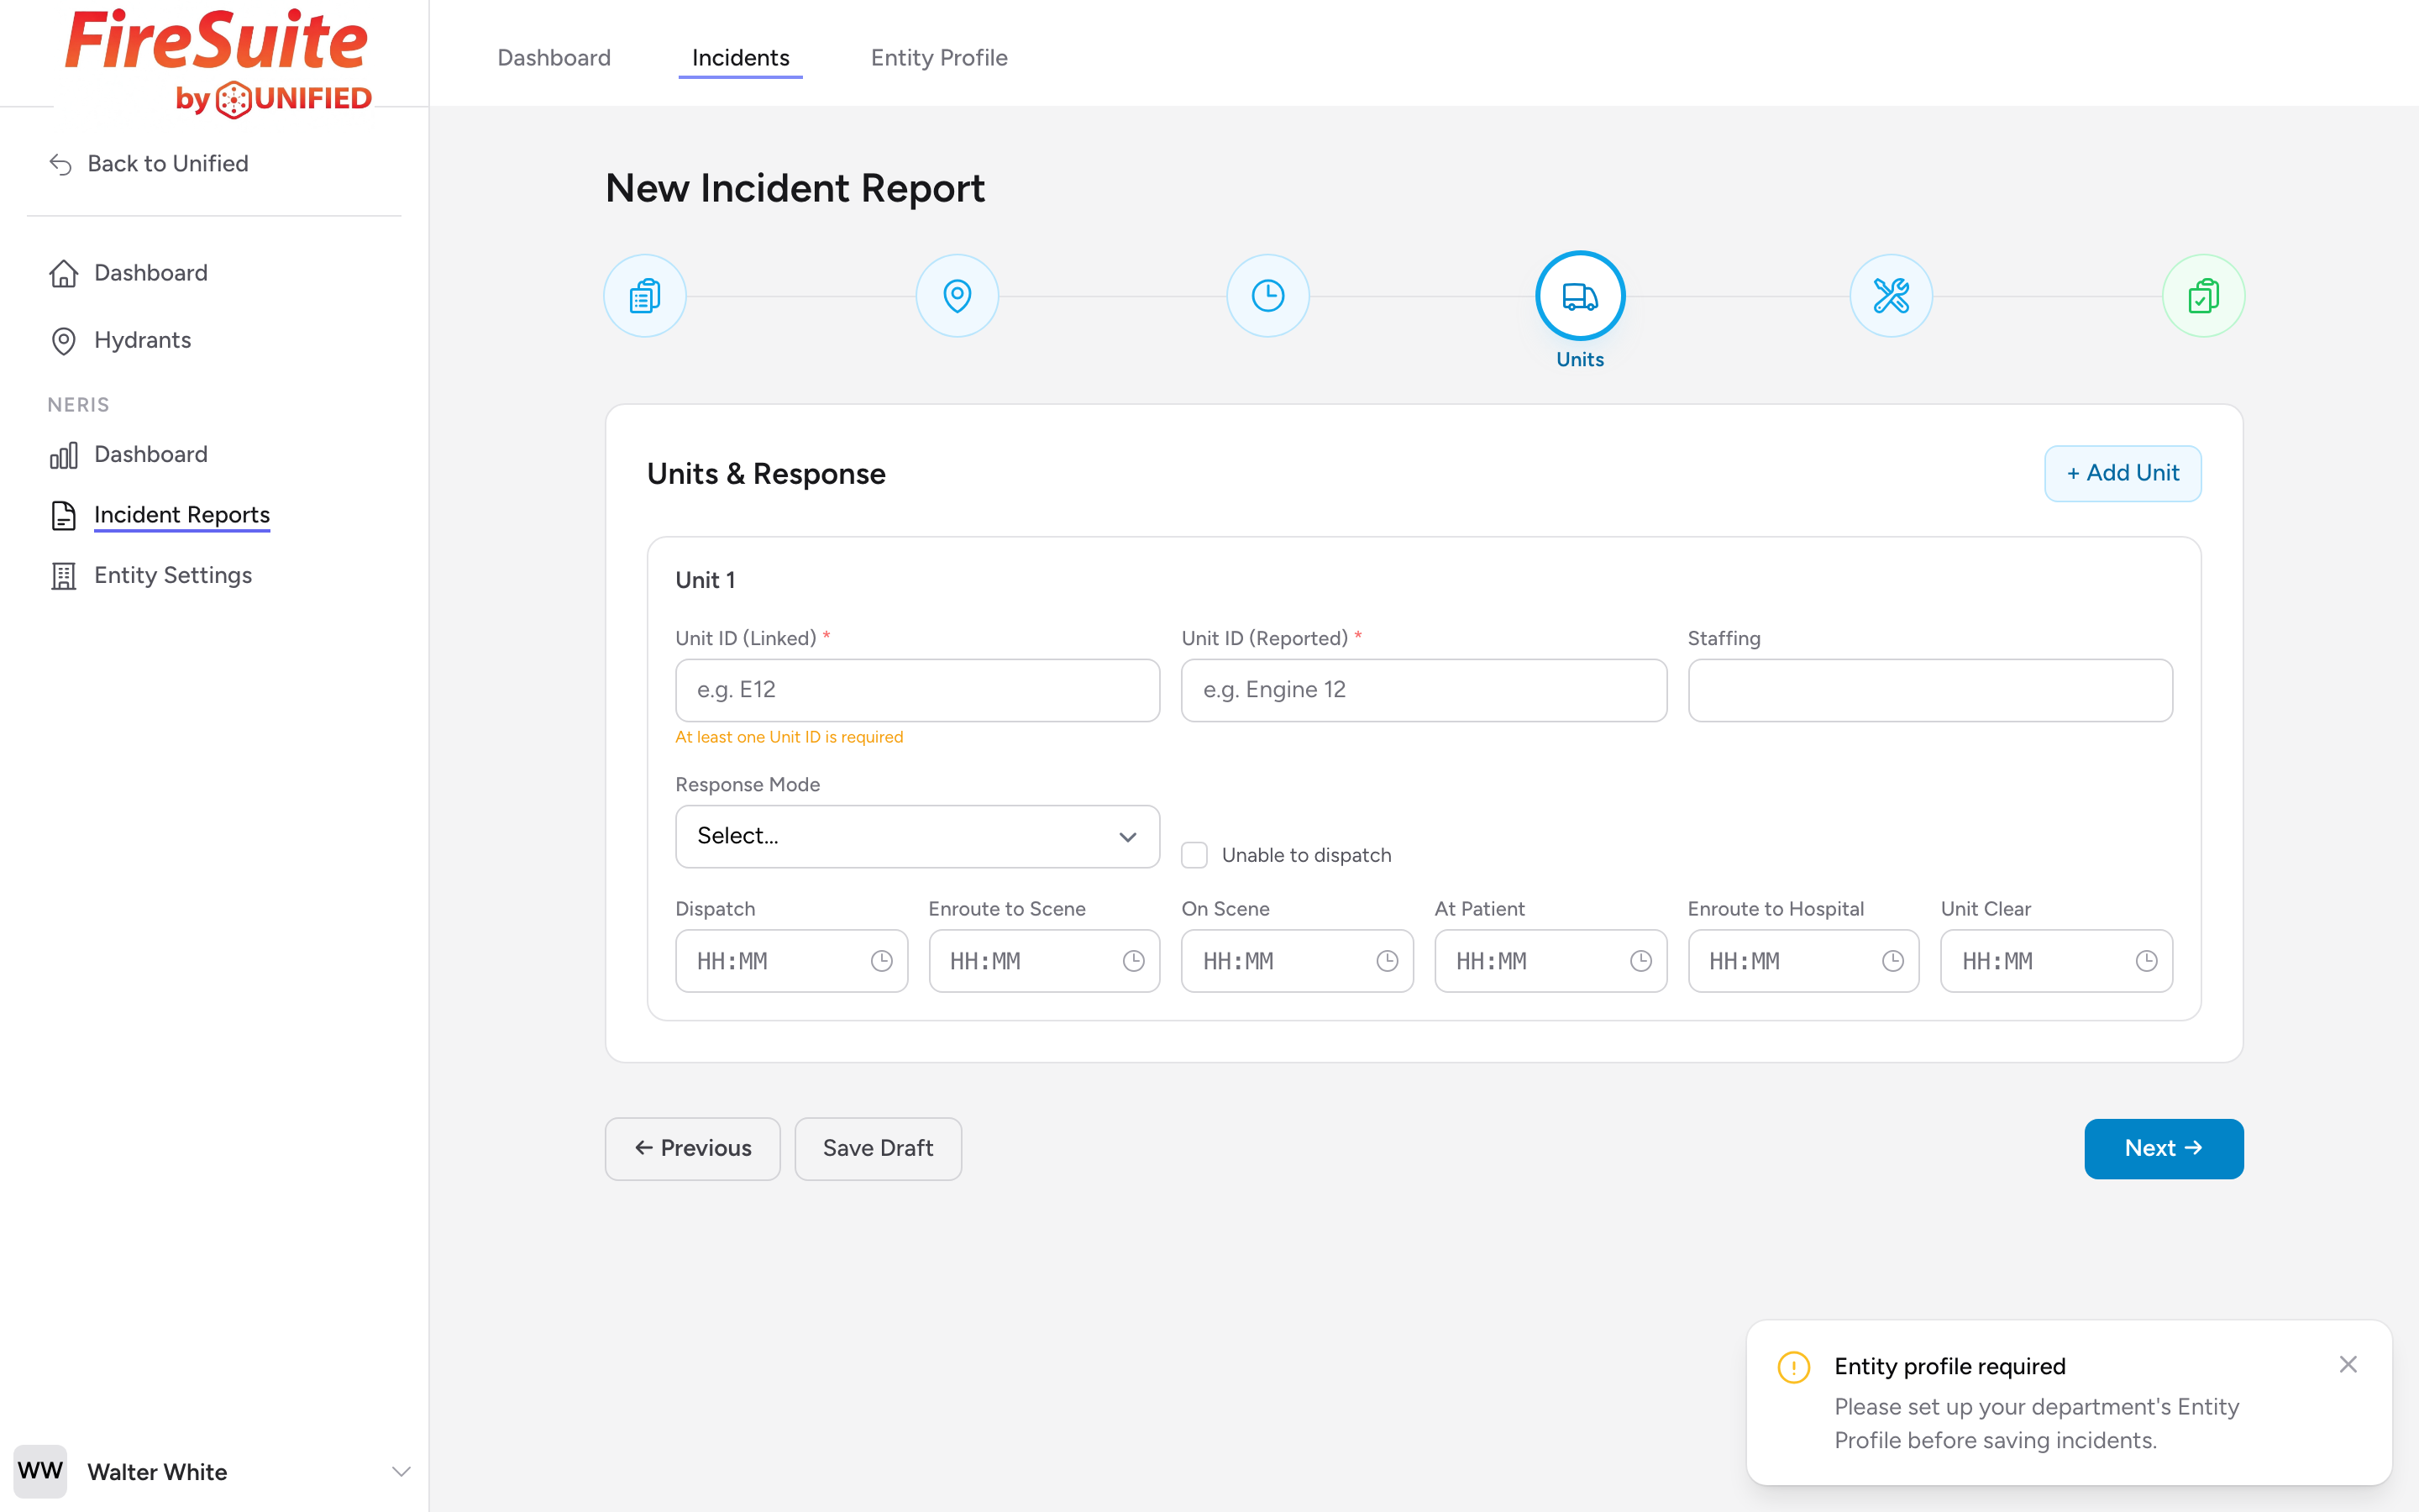Screen dimensions: 2419x1512
Task: Focus the Staffing input field
Action: 1929,690
